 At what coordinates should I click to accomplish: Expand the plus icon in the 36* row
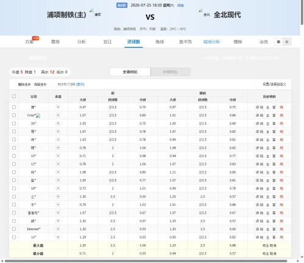(x=58, y=123)
